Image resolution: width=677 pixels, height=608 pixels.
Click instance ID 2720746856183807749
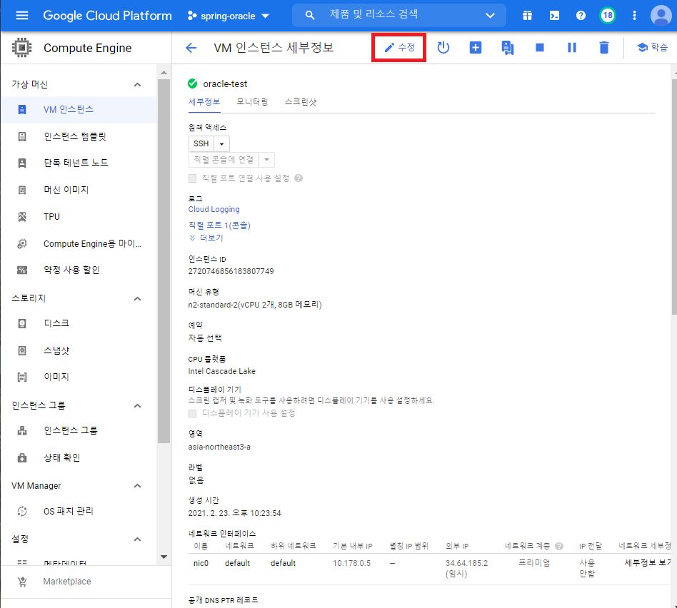231,271
